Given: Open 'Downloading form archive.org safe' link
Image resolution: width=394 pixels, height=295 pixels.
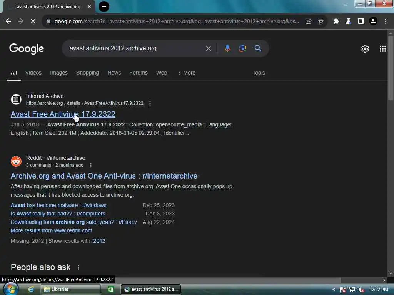Looking at the screenshot, I should [73, 222].
